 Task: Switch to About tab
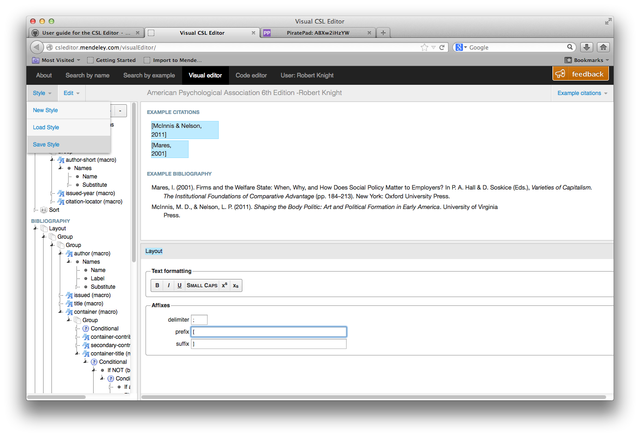click(44, 76)
